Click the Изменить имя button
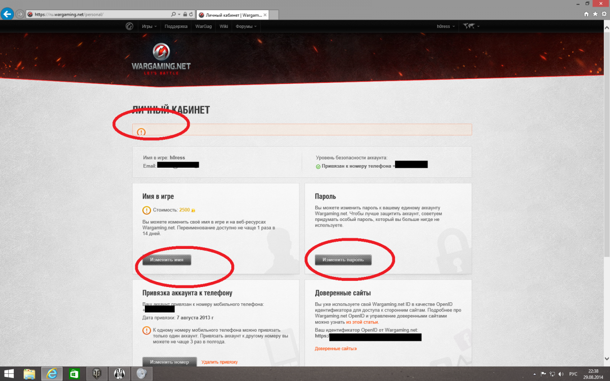 click(167, 260)
